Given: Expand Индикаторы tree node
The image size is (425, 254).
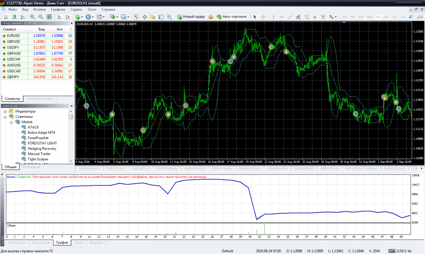Looking at the screenshot, I should (x=5, y=111).
